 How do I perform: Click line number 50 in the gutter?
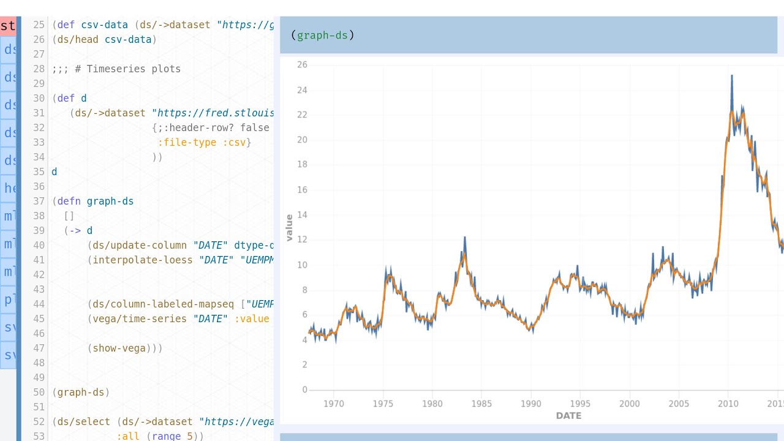39,392
